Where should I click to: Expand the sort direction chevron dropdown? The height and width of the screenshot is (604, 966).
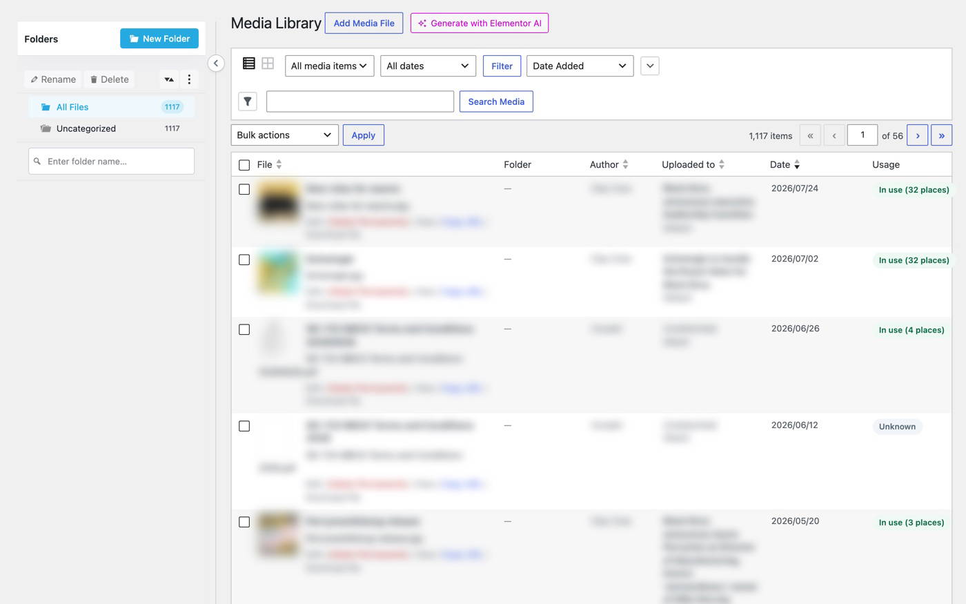650,66
